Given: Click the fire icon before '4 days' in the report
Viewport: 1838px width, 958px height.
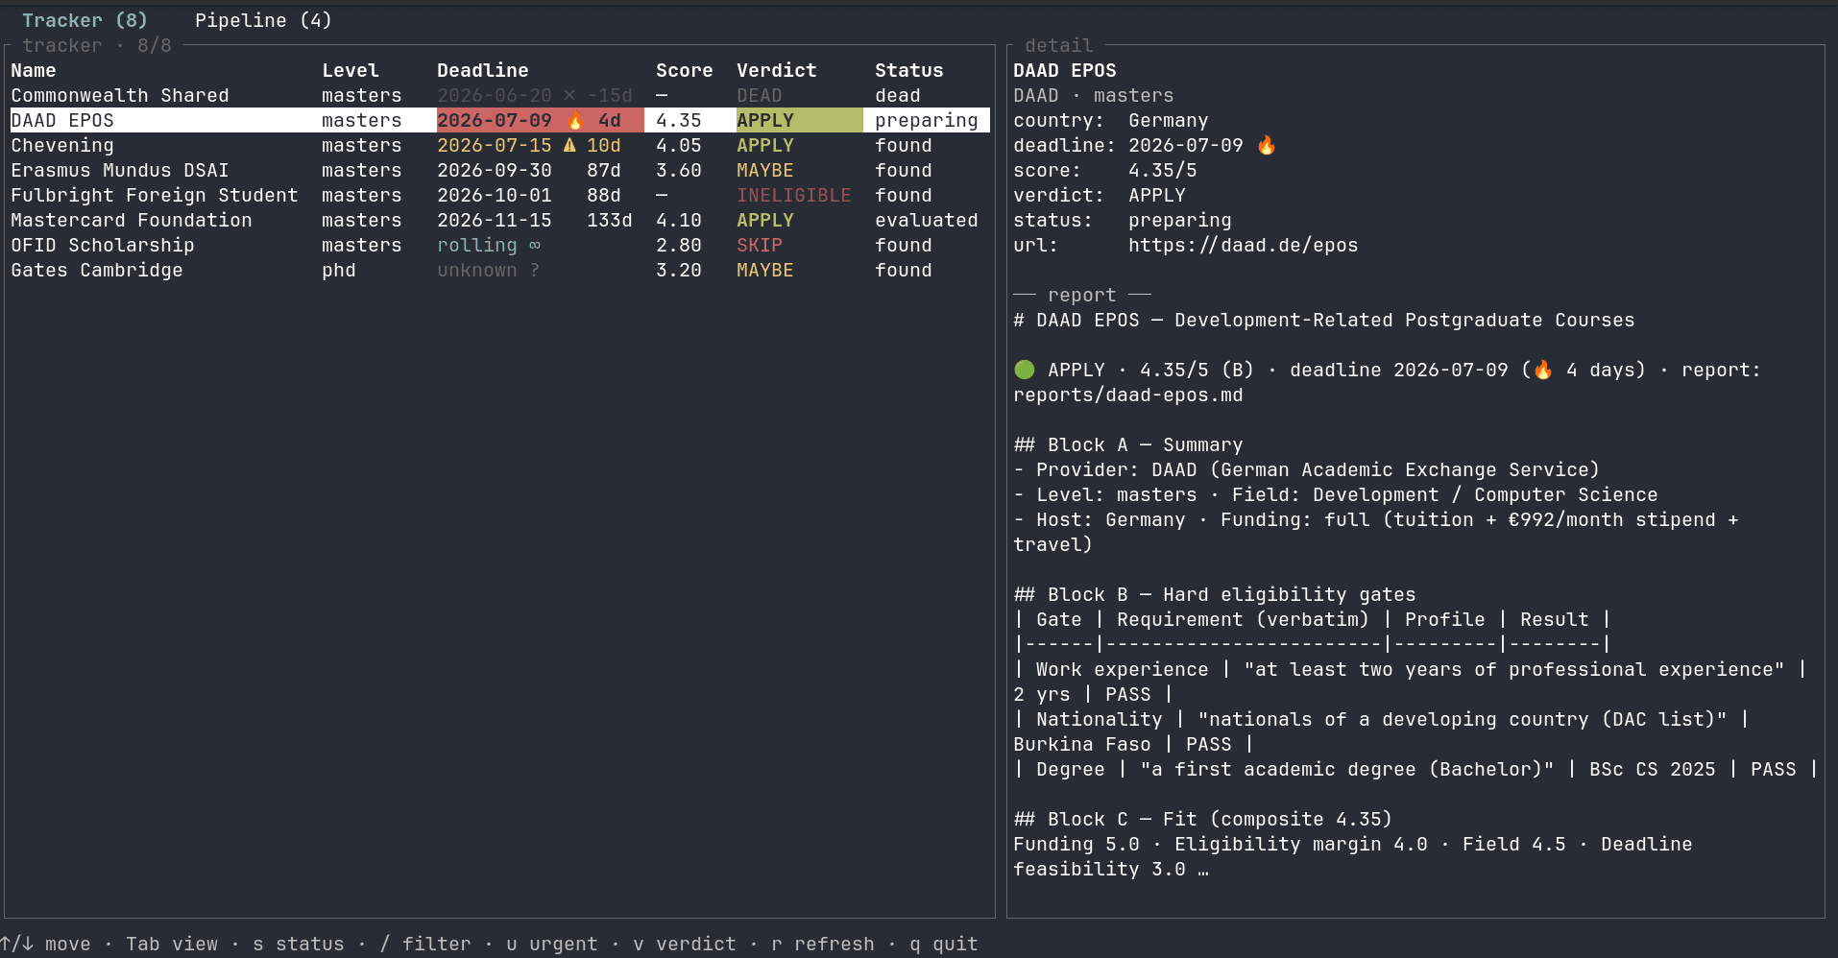Looking at the screenshot, I should [x=1543, y=370].
